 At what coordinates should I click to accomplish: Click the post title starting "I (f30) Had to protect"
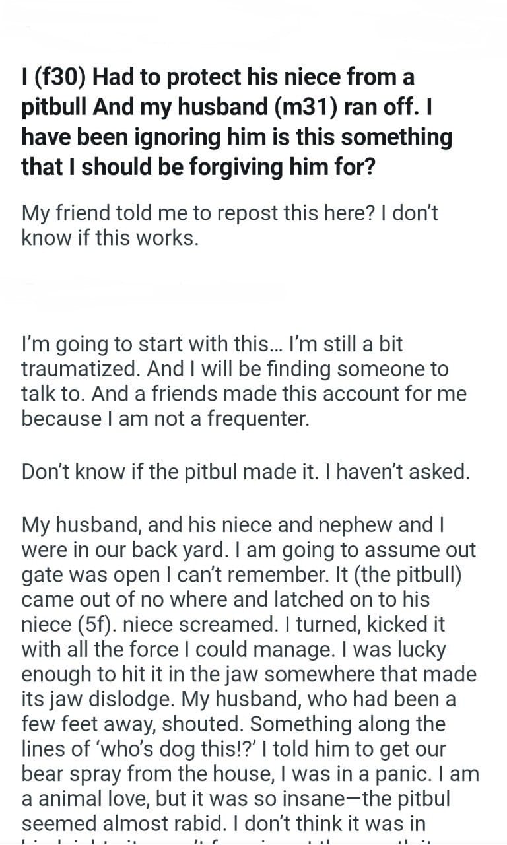click(x=218, y=77)
